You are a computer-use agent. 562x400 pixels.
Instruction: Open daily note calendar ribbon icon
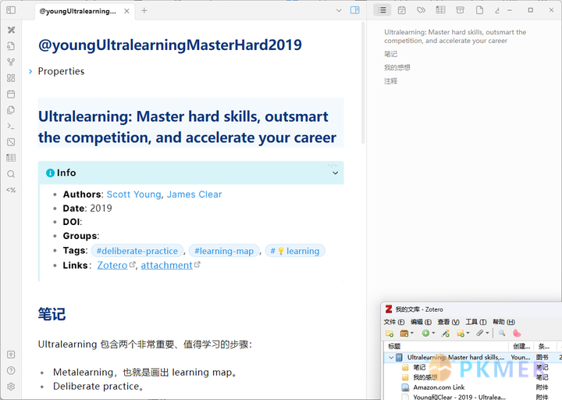coord(11,94)
